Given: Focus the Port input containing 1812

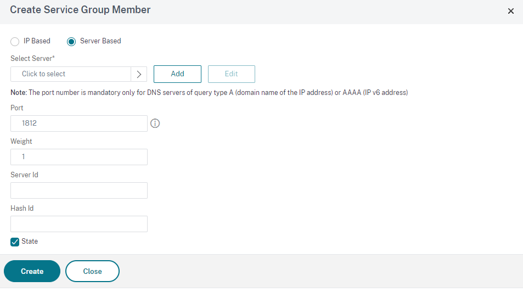Looking at the screenshot, I should (x=79, y=123).
